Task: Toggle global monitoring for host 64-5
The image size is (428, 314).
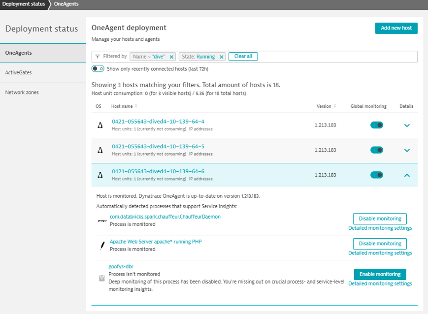Action: [x=377, y=150]
